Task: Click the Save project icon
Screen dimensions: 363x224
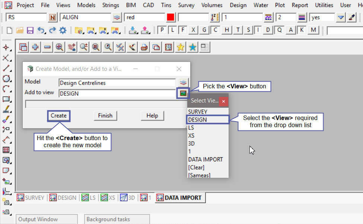Action: pyautogui.click(x=30, y=30)
